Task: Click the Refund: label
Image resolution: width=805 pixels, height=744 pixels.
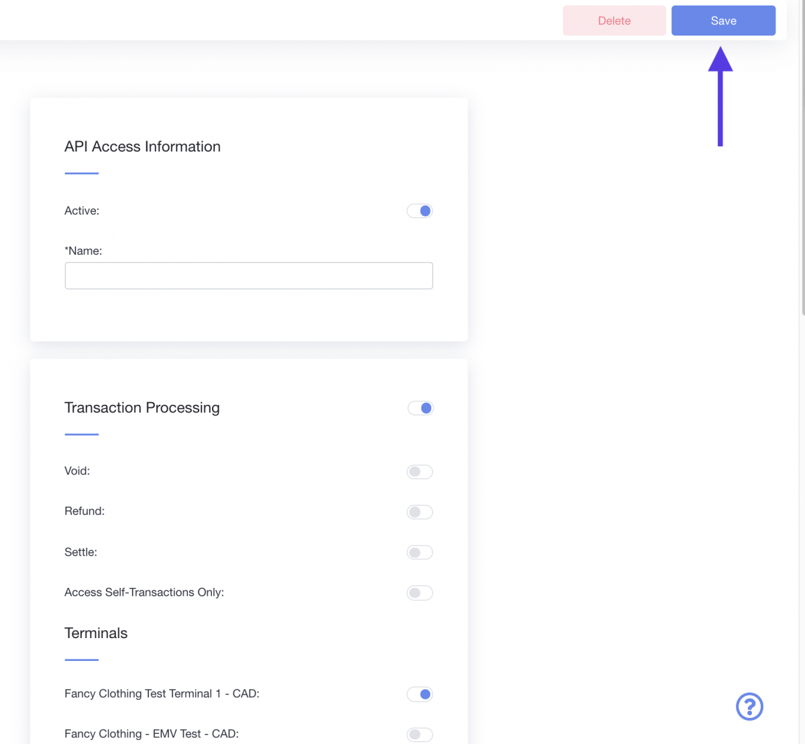Action: tap(85, 511)
